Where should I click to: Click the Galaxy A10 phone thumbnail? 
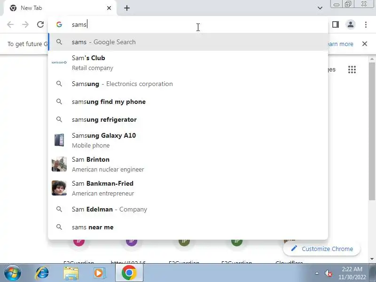pyautogui.click(x=59, y=140)
